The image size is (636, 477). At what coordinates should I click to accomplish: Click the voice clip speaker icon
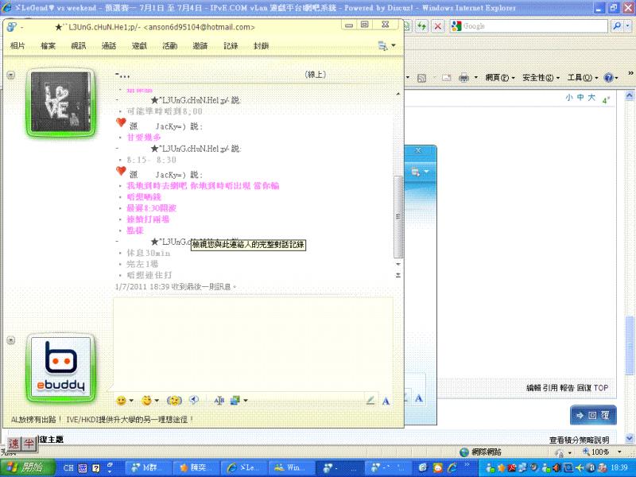(194, 400)
